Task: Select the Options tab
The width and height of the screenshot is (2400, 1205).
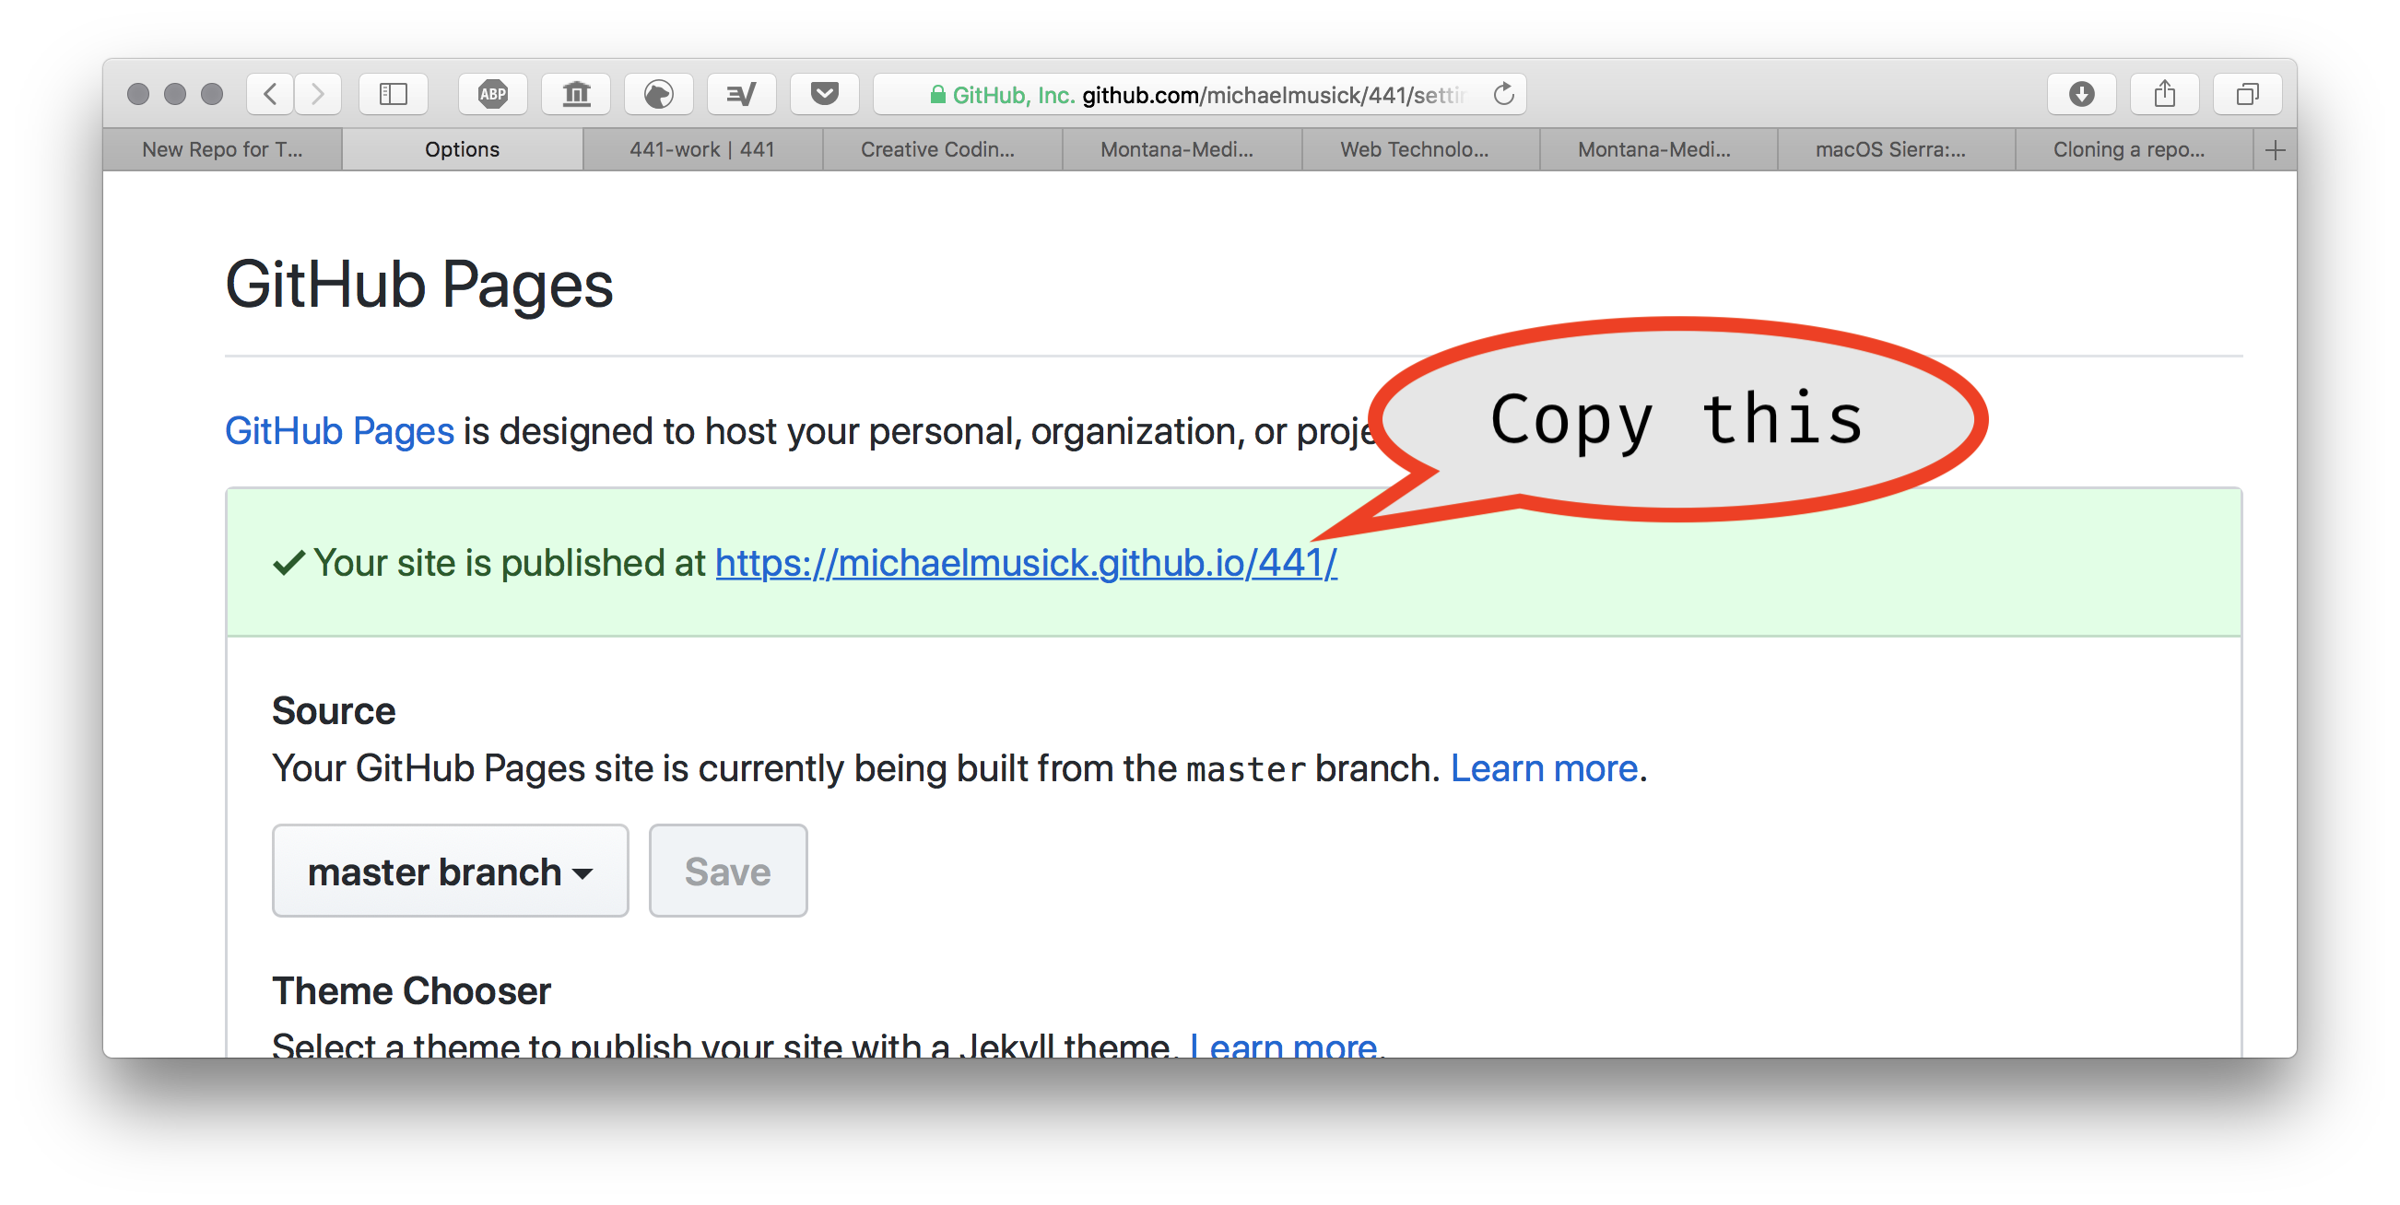Action: (462, 150)
